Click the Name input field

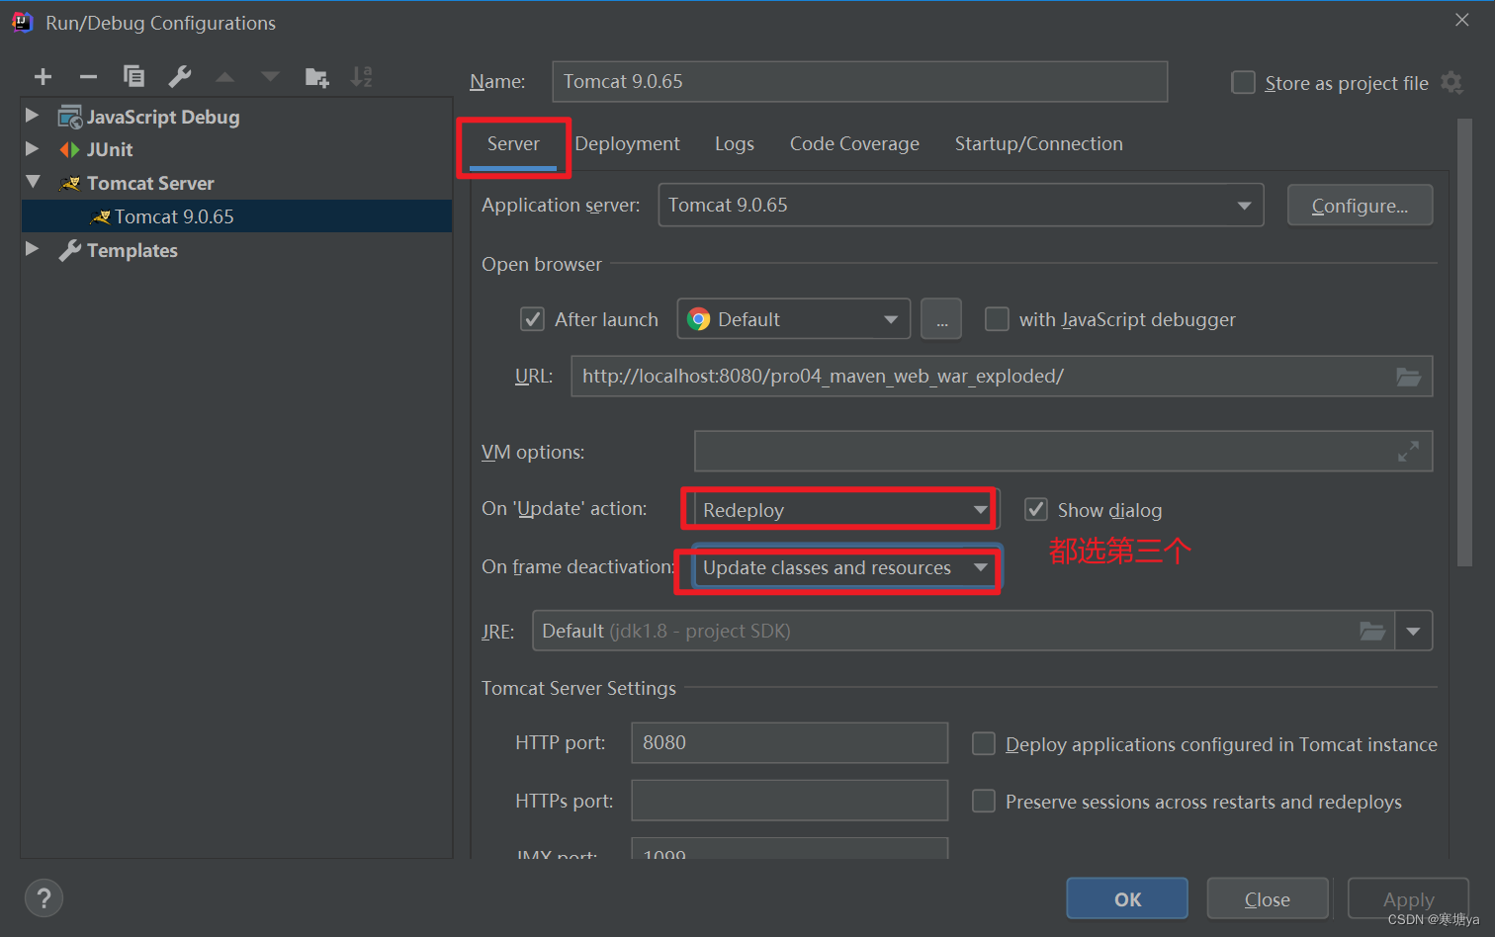[859, 81]
